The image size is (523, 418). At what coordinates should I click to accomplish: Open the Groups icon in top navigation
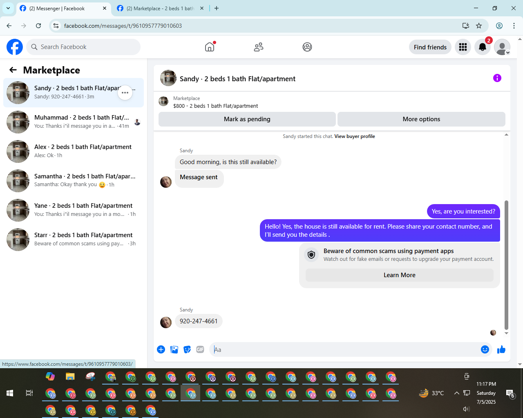pos(307,47)
